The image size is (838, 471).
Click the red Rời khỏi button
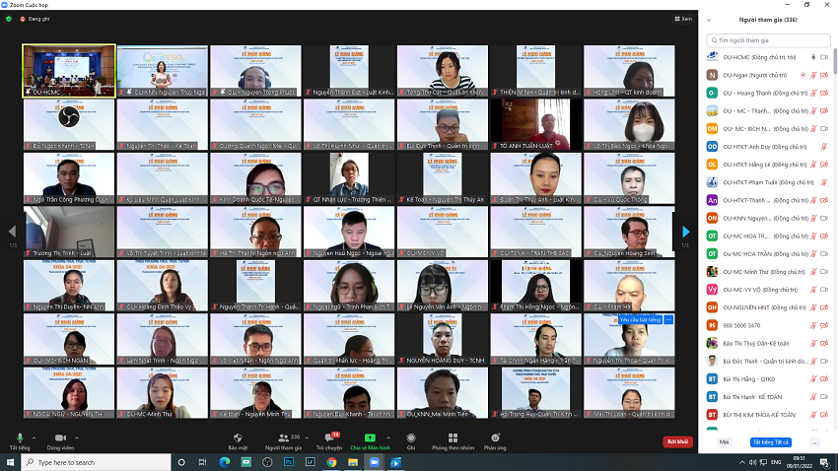(676, 441)
